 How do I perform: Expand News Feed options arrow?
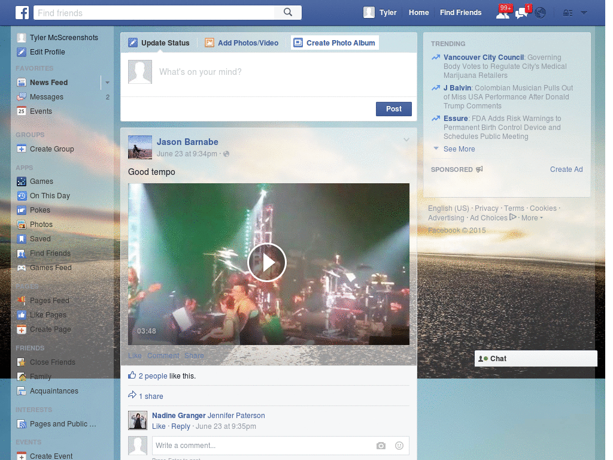[x=107, y=83]
